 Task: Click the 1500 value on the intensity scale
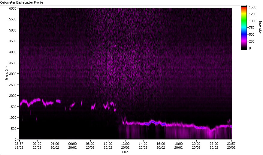(252, 7)
